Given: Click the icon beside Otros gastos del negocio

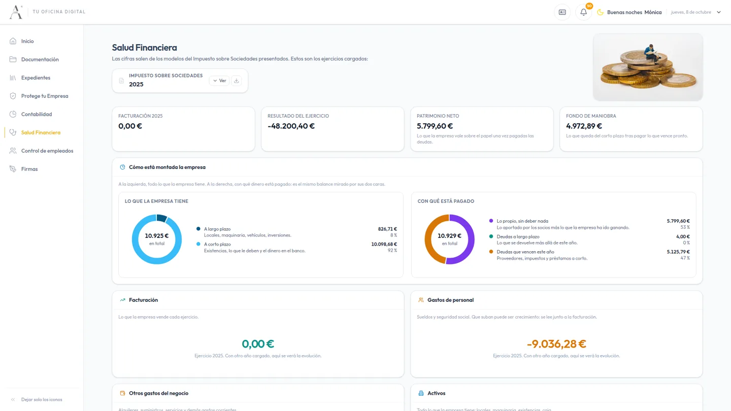Looking at the screenshot, I should click(122, 393).
